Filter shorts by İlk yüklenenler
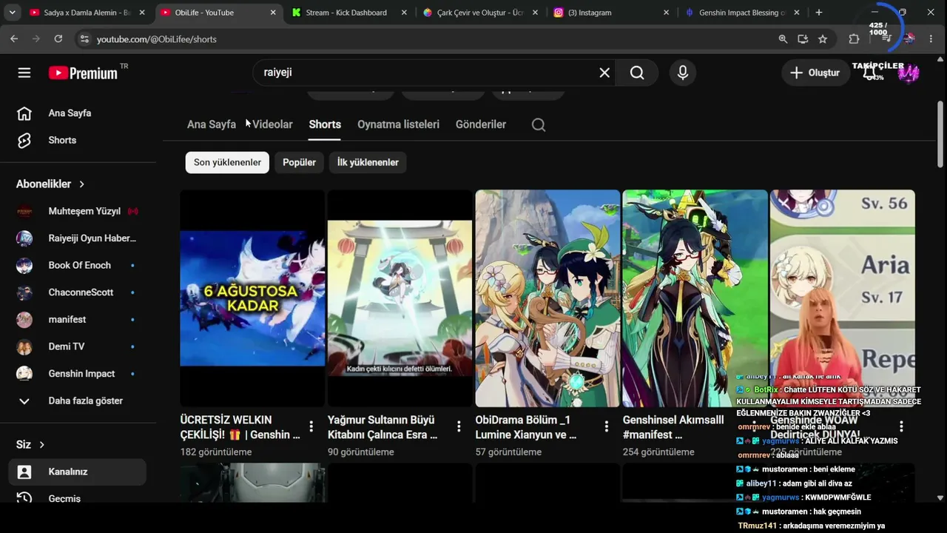The height and width of the screenshot is (533, 947). 368,162
